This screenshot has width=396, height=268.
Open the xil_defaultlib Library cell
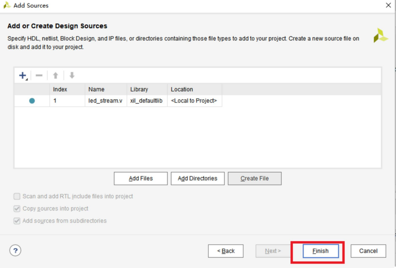click(146, 101)
